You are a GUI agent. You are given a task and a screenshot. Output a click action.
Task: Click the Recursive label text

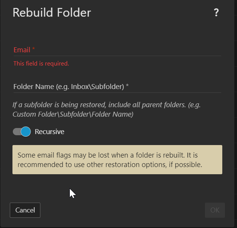pyautogui.click(x=49, y=132)
